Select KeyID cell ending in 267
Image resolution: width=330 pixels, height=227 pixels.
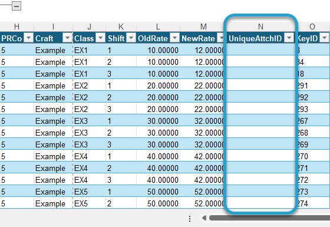pos(312,121)
